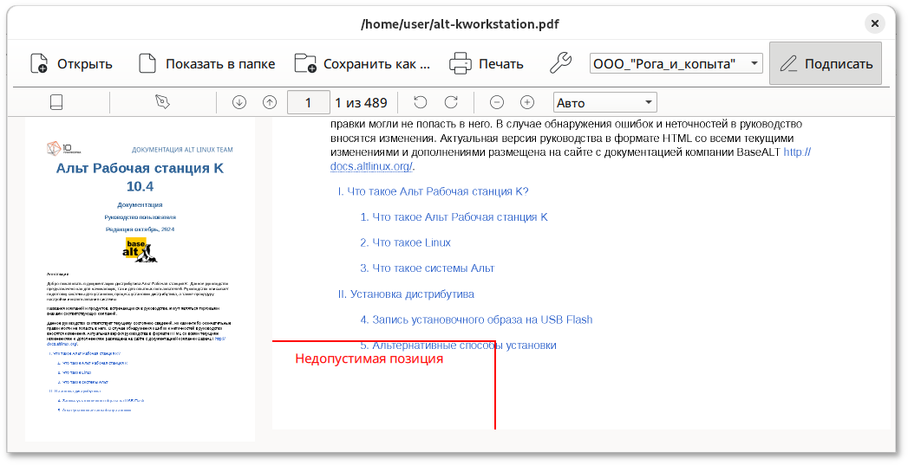
Task: Rotate page counterclockwise
Action: (421, 102)
